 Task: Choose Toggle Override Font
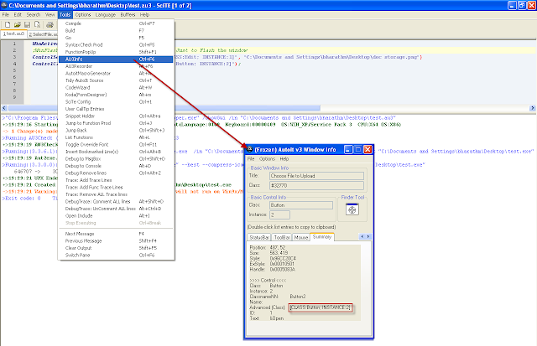point(116,145)
